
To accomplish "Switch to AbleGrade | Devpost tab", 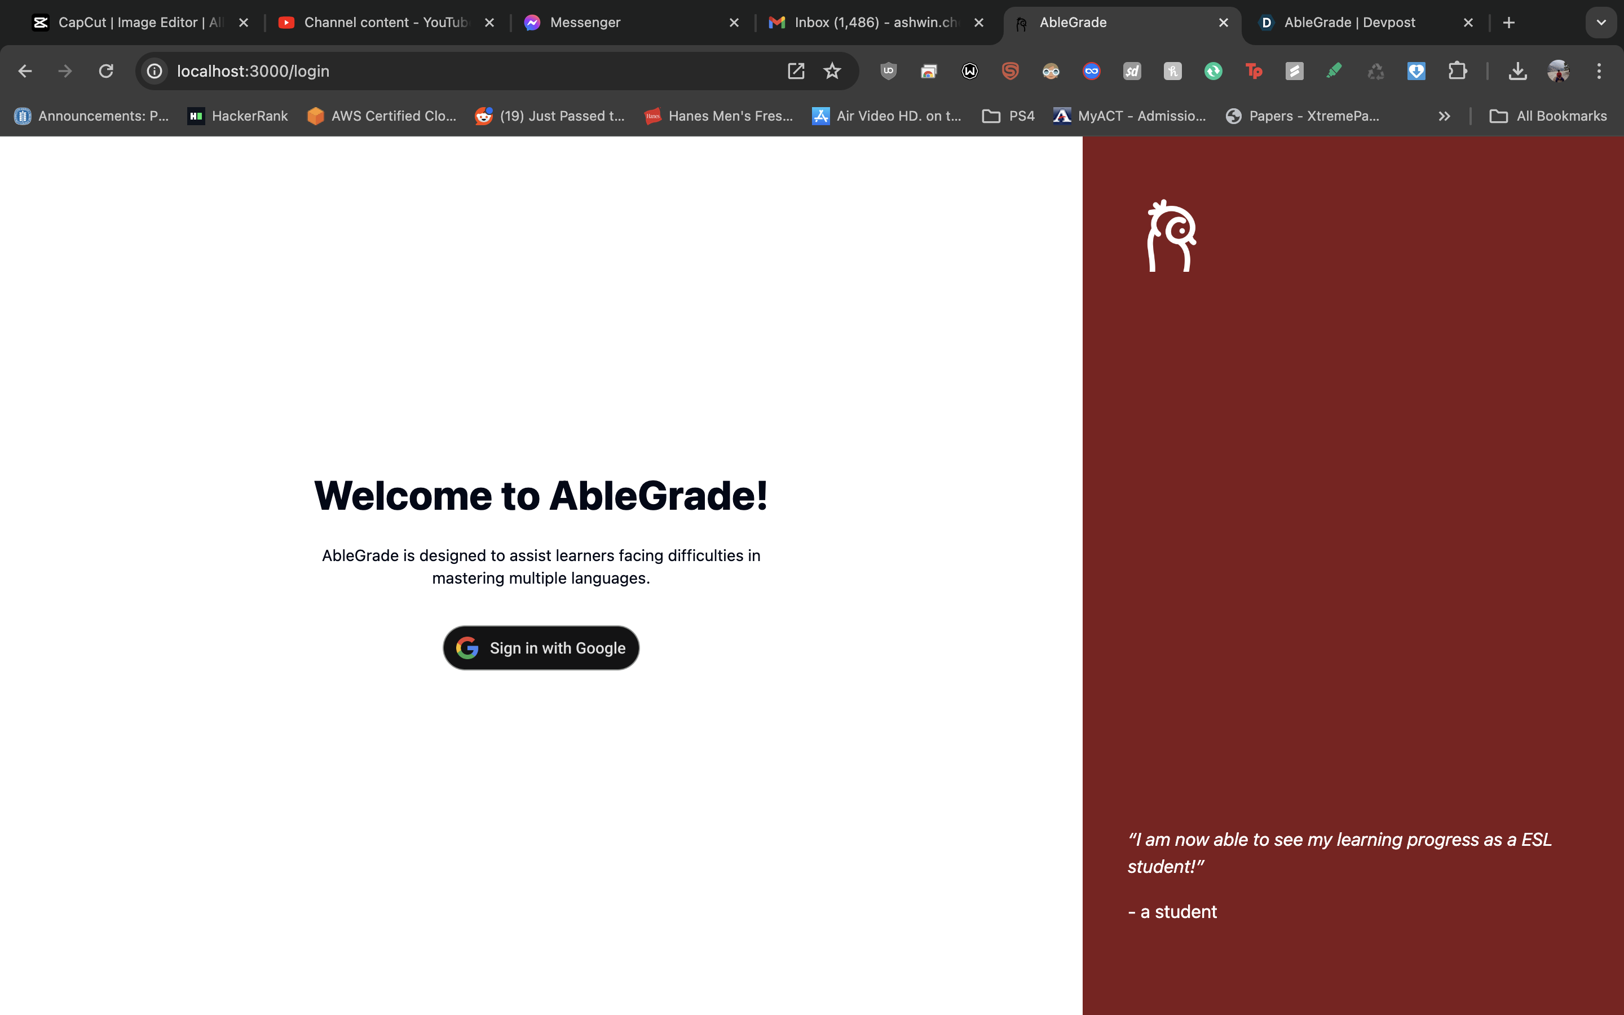I will pyautogui.click(x=1349, y=23).
